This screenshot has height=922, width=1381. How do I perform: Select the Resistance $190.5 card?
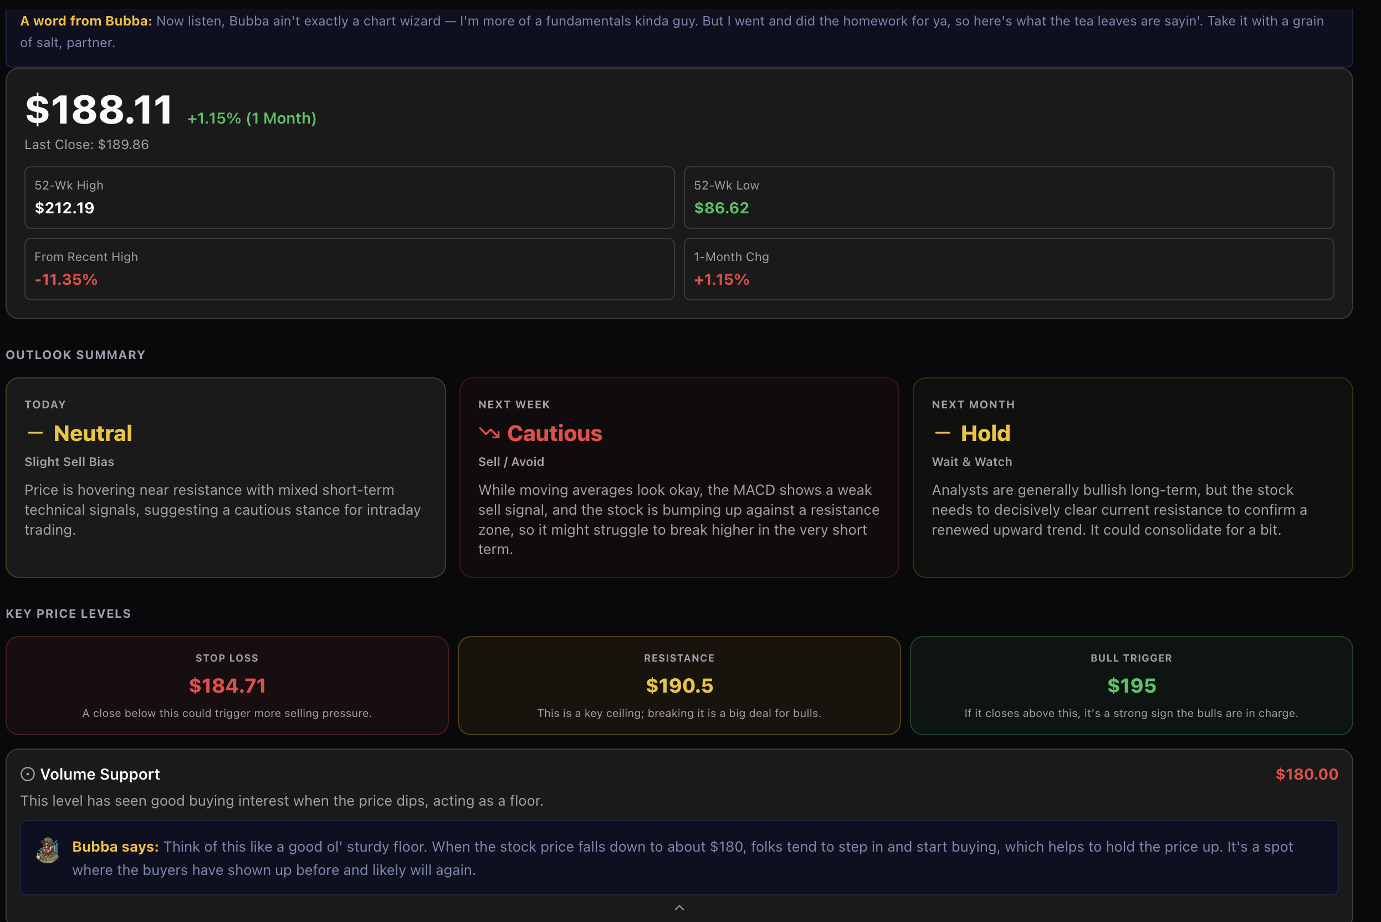(679, 685)
